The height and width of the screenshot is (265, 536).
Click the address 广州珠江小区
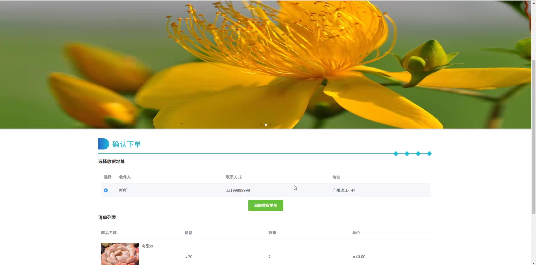pyautogui.click(x=344, y=190)
